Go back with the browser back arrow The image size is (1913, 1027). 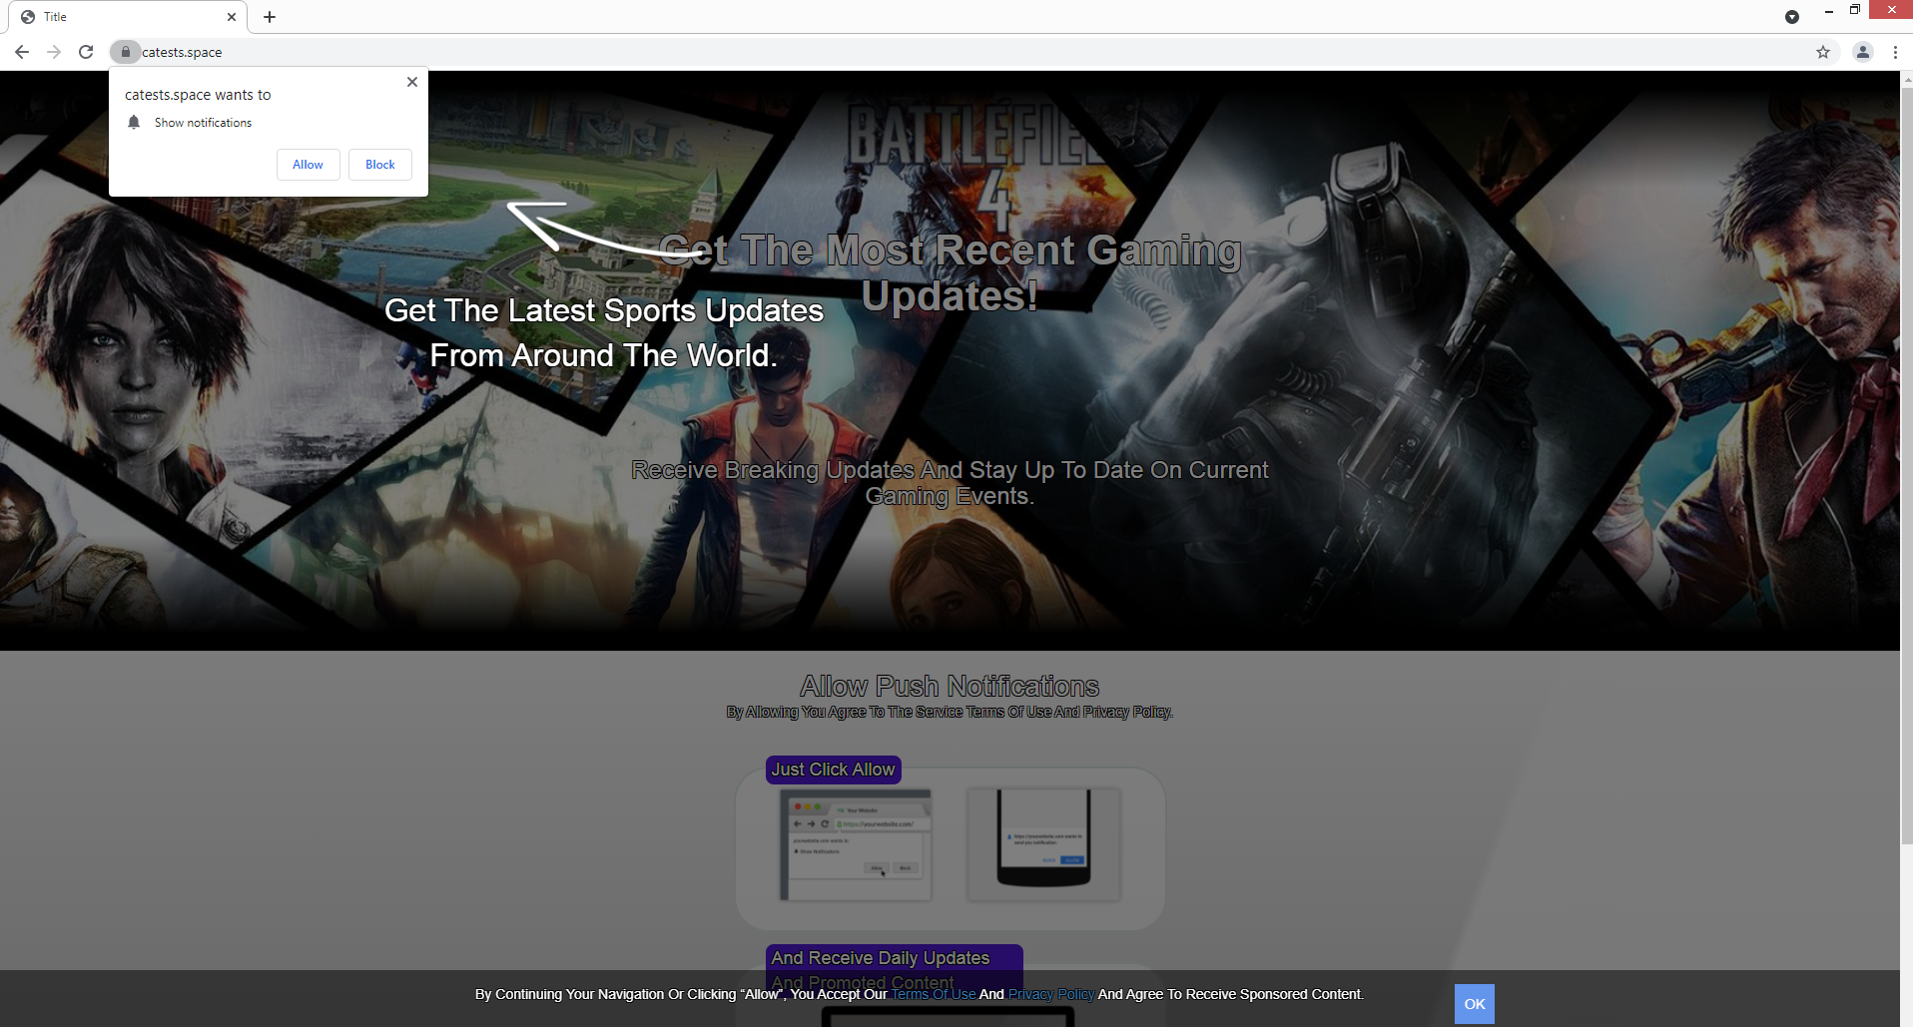click(x=22, y=52)
